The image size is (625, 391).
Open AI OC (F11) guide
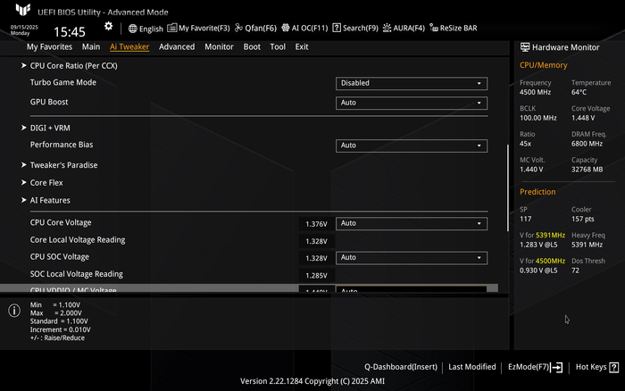(x=310, y=29)
